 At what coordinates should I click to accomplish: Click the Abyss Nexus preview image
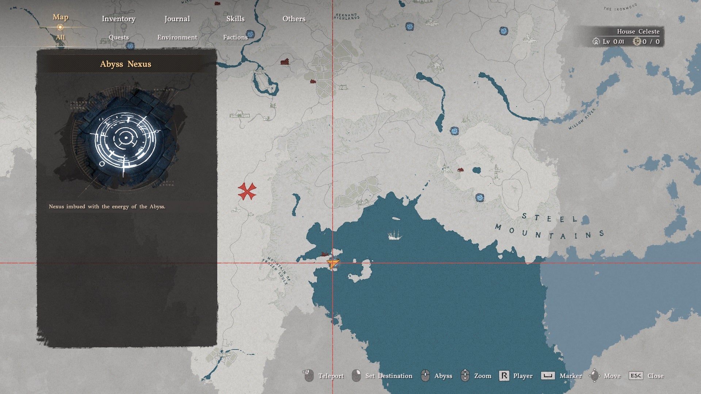126,139
